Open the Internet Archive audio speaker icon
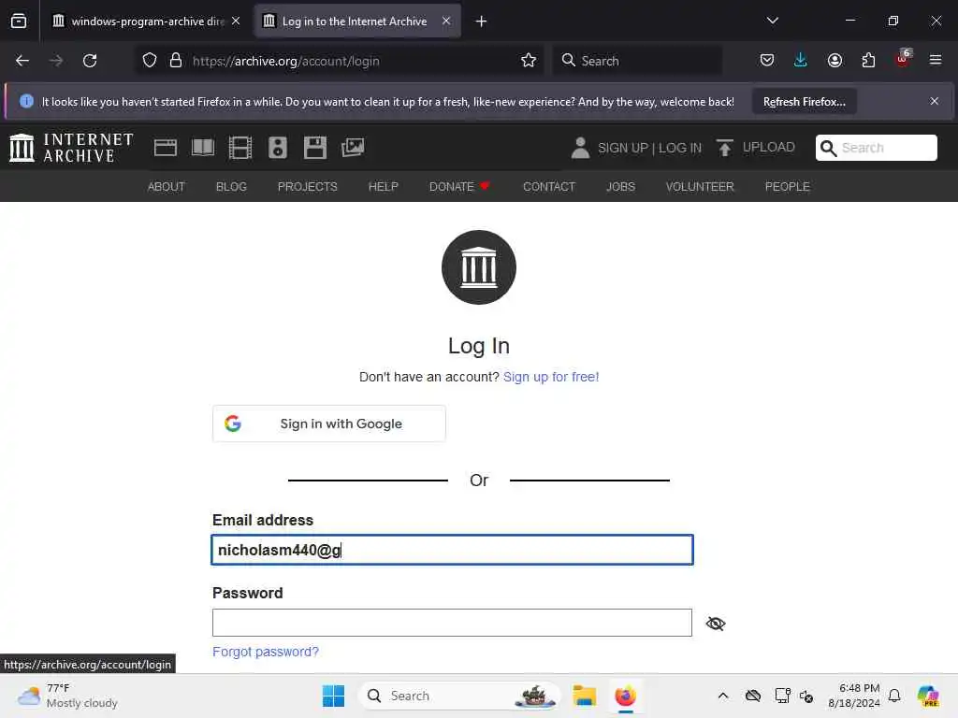The width and height of the screenshot is (958, 718). point(277,148)
